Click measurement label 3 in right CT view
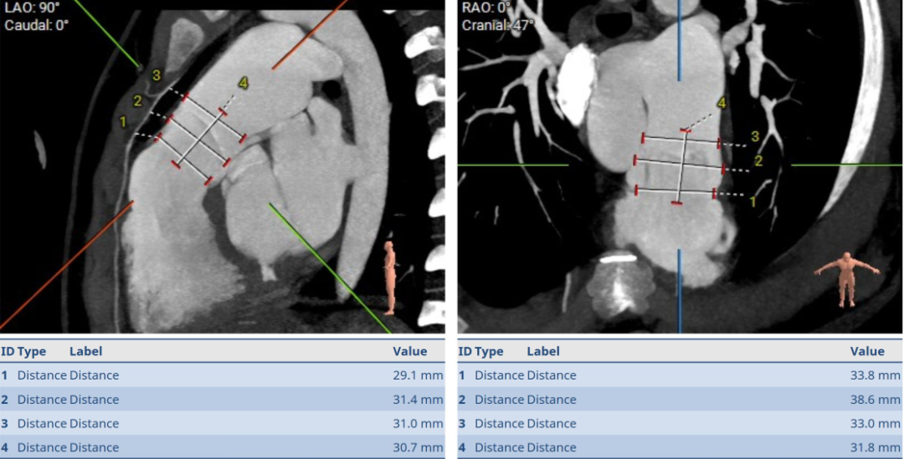This screenshot has height=459, width=904. click(755, 137)
